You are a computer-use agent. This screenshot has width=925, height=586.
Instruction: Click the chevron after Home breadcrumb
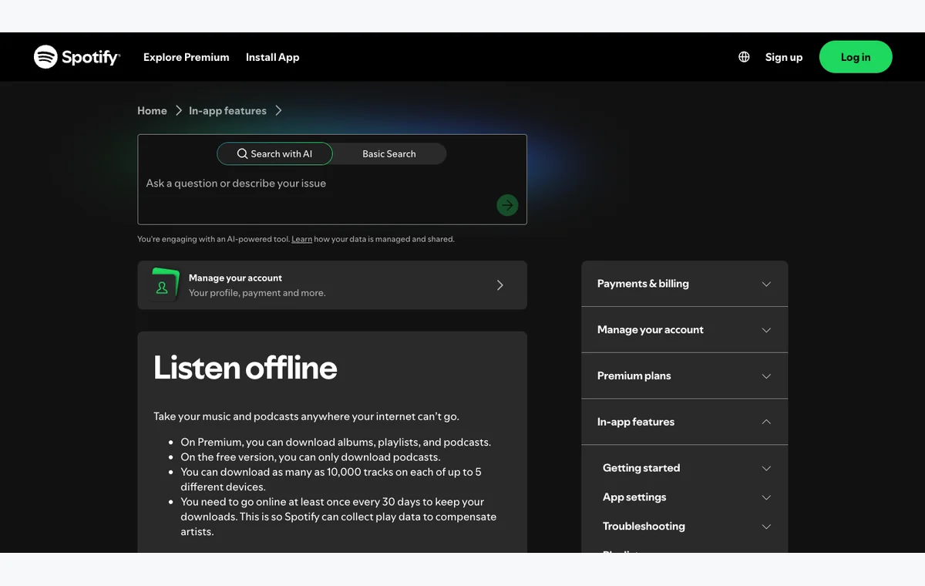click(178, 111)
